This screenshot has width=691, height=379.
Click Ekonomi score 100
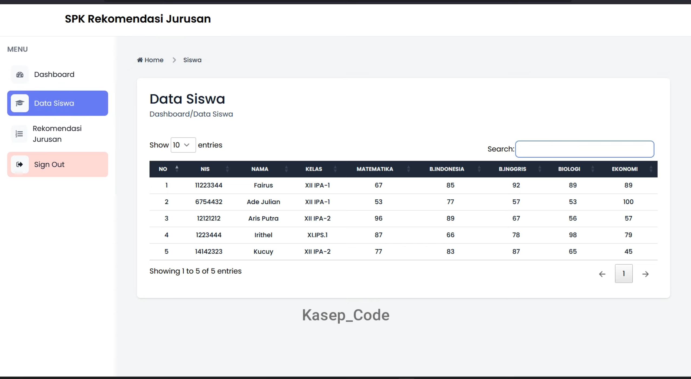click(628, 202)
